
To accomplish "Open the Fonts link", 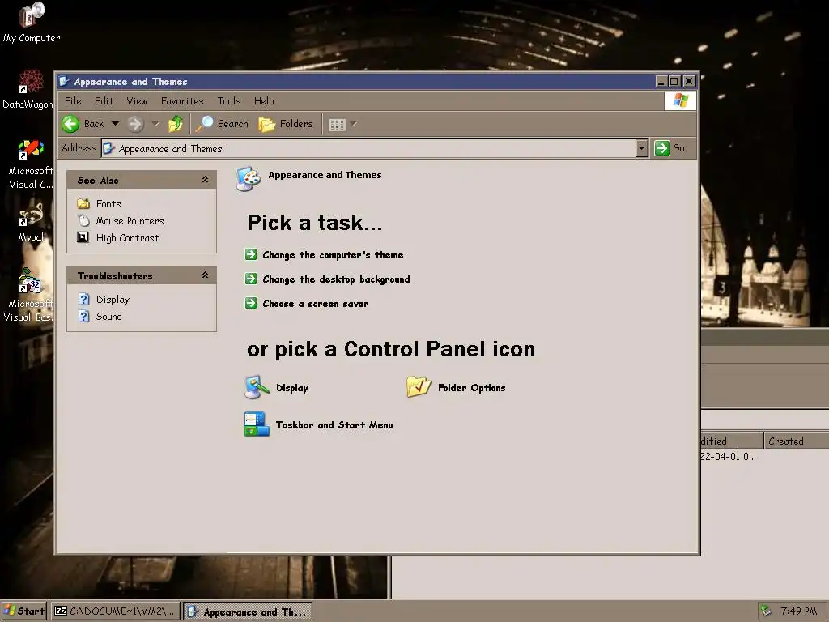I will (x=108, y=203).
